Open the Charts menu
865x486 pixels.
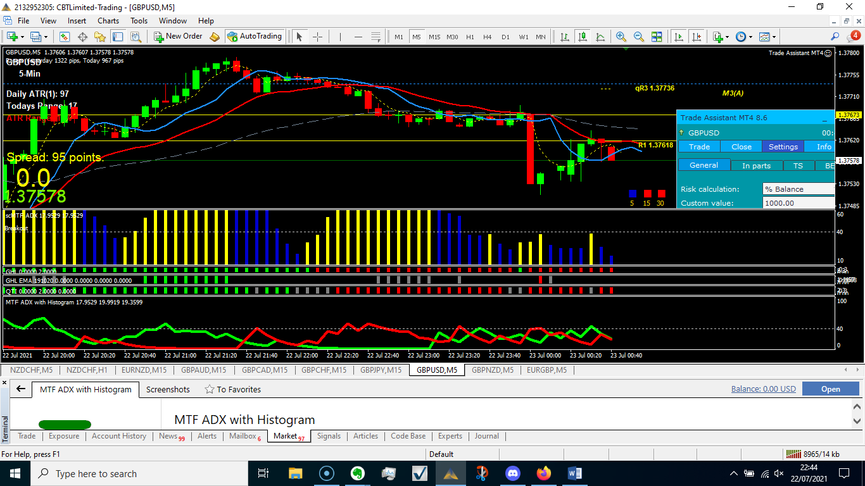(108, 21)
